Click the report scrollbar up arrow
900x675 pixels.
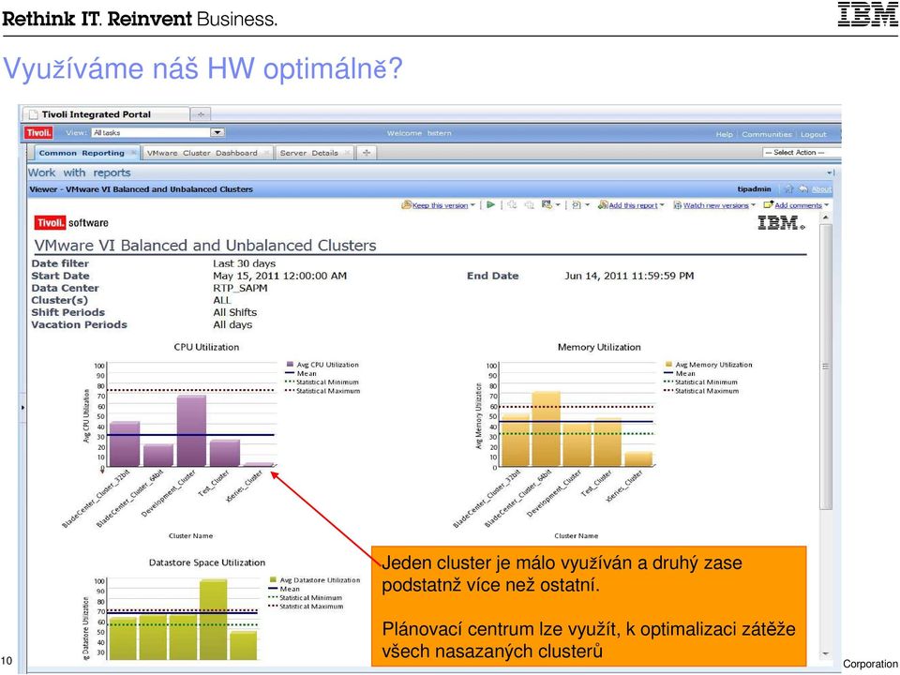(x=825, y=218)
